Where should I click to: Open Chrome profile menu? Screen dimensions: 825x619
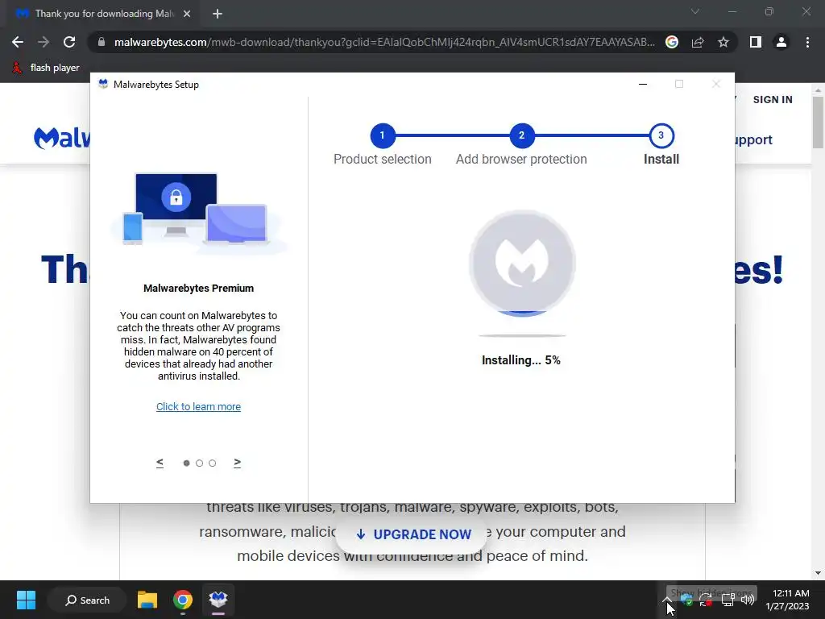click(x=781, y=42)
